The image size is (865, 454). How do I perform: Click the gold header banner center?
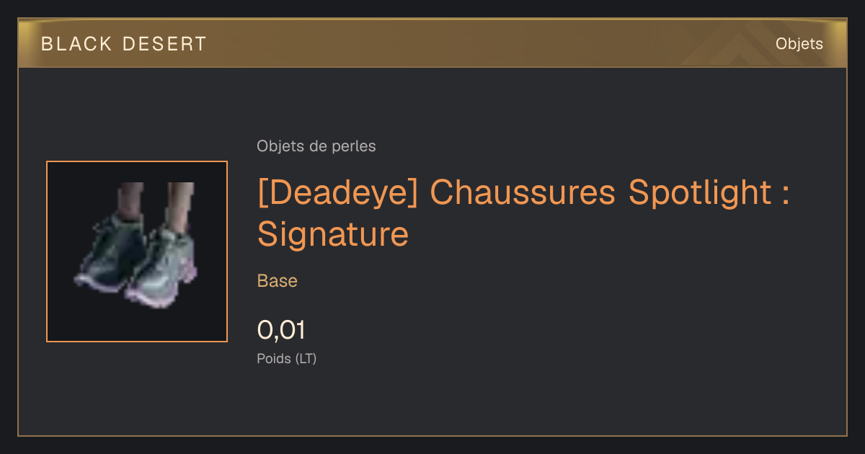432,43
